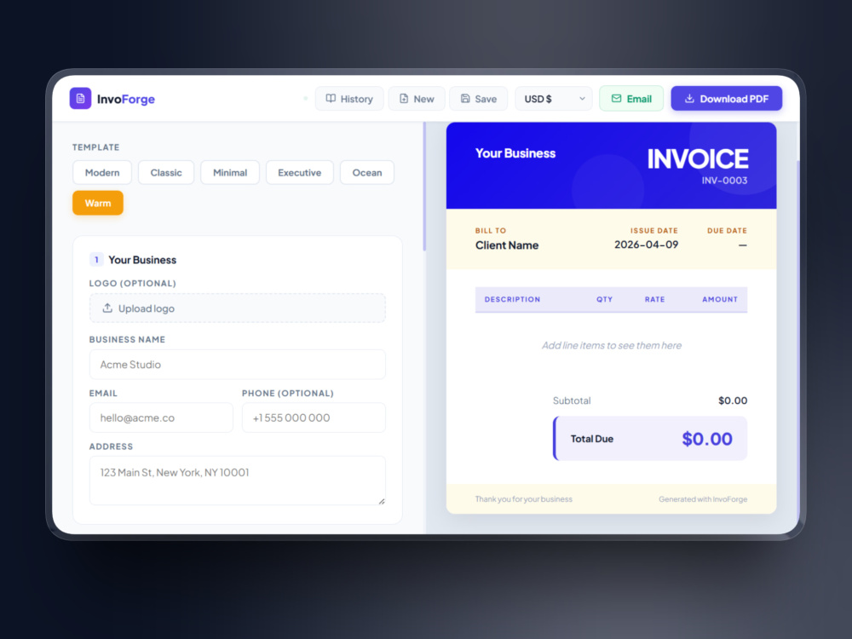Click 'Generated with InvoForge' footer text
852x639 pixels.
(703, 499)
